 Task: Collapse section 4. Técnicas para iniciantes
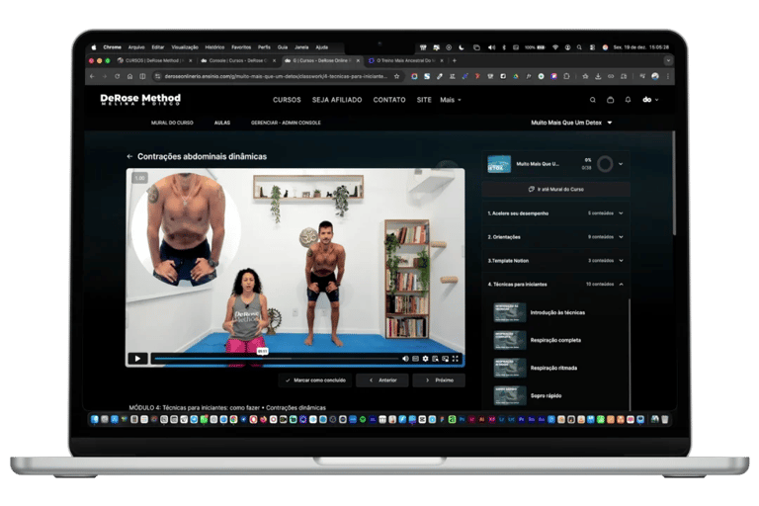(555, 285)
